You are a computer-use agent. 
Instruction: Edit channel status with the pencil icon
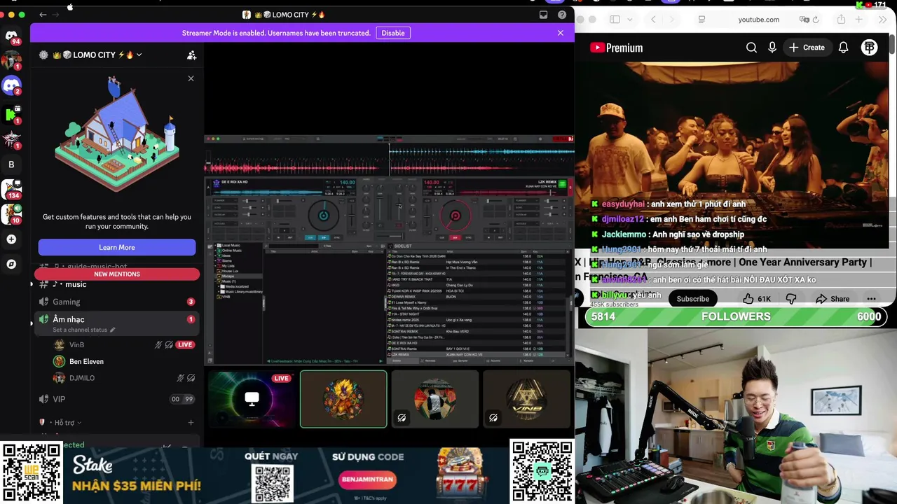click(112, 330)
